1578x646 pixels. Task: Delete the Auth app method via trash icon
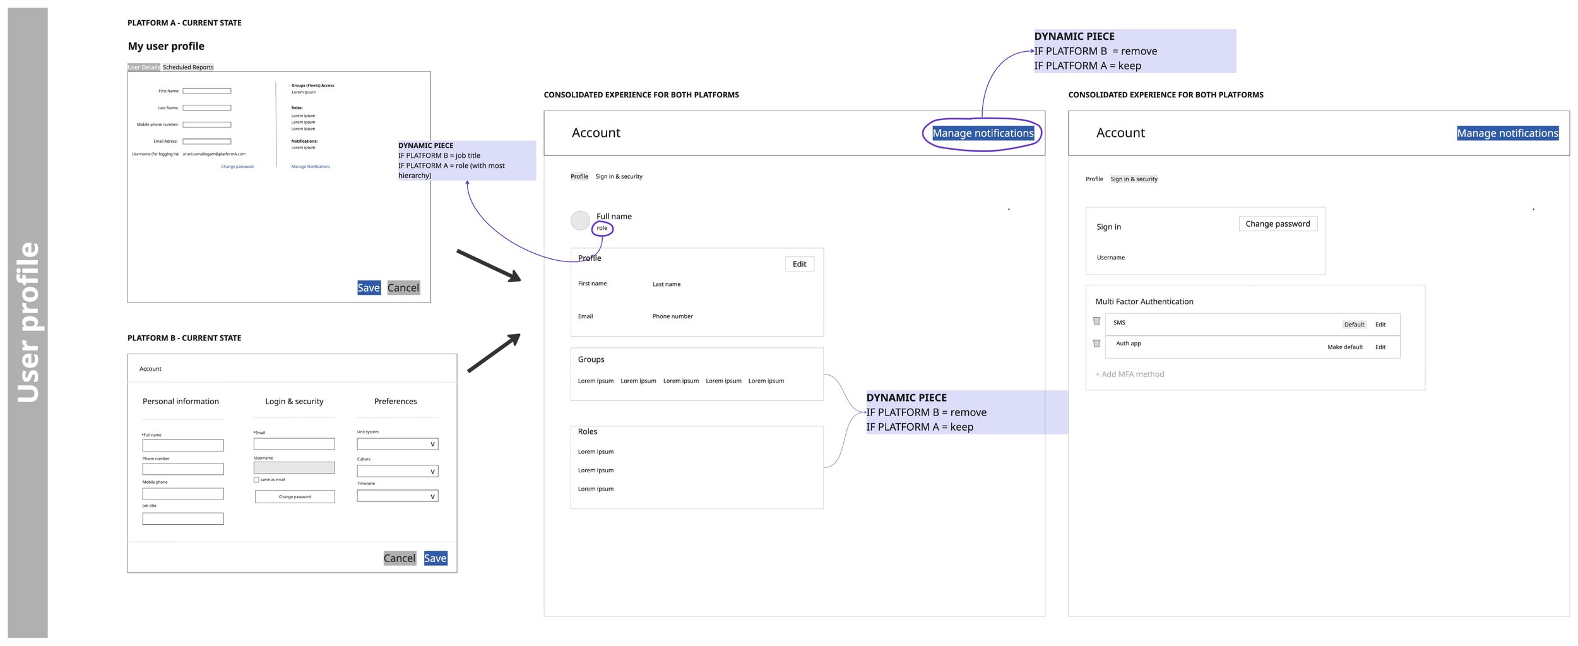tap(1096, 344)
